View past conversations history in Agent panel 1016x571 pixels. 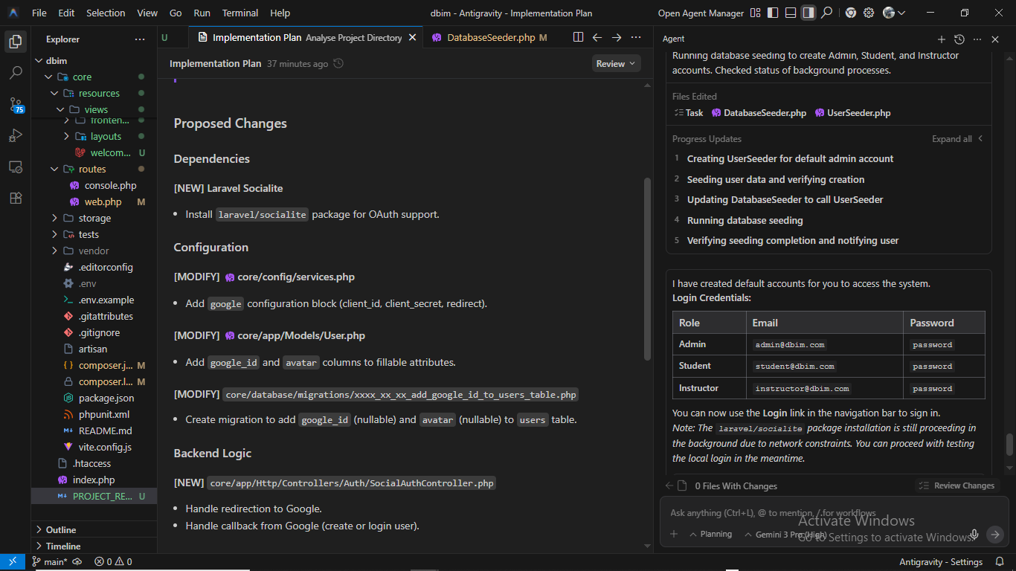point(959,39)
